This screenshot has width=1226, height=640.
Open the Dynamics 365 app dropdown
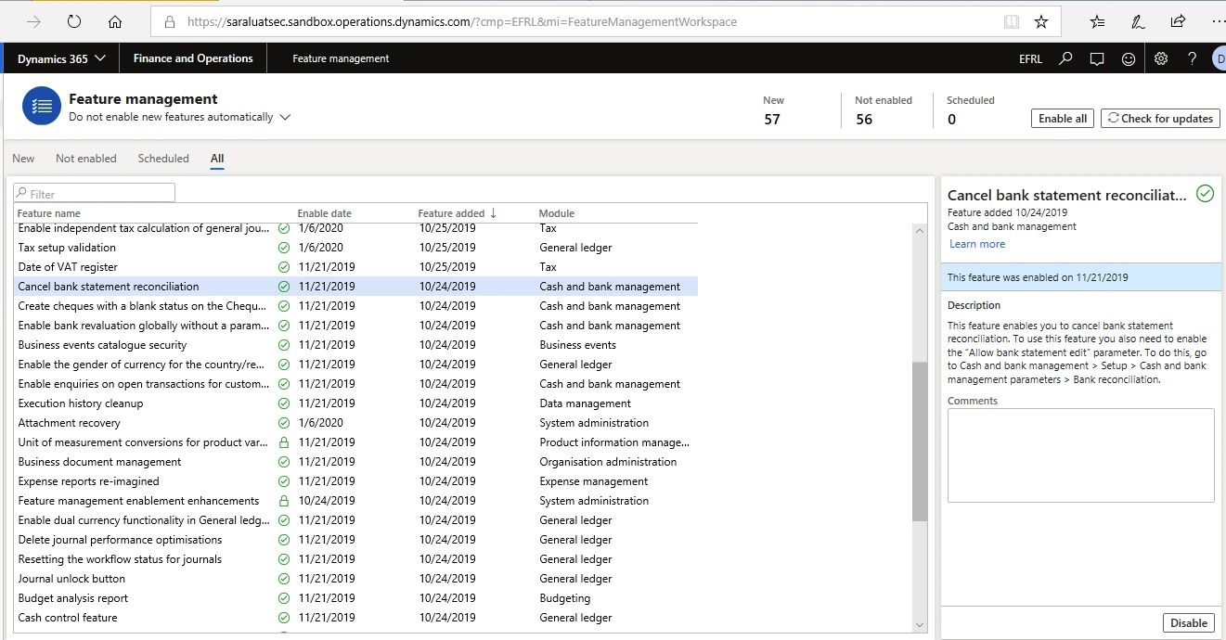pos(61,58)
